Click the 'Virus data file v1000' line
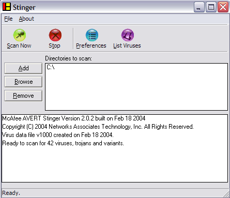 coord(58,135)
